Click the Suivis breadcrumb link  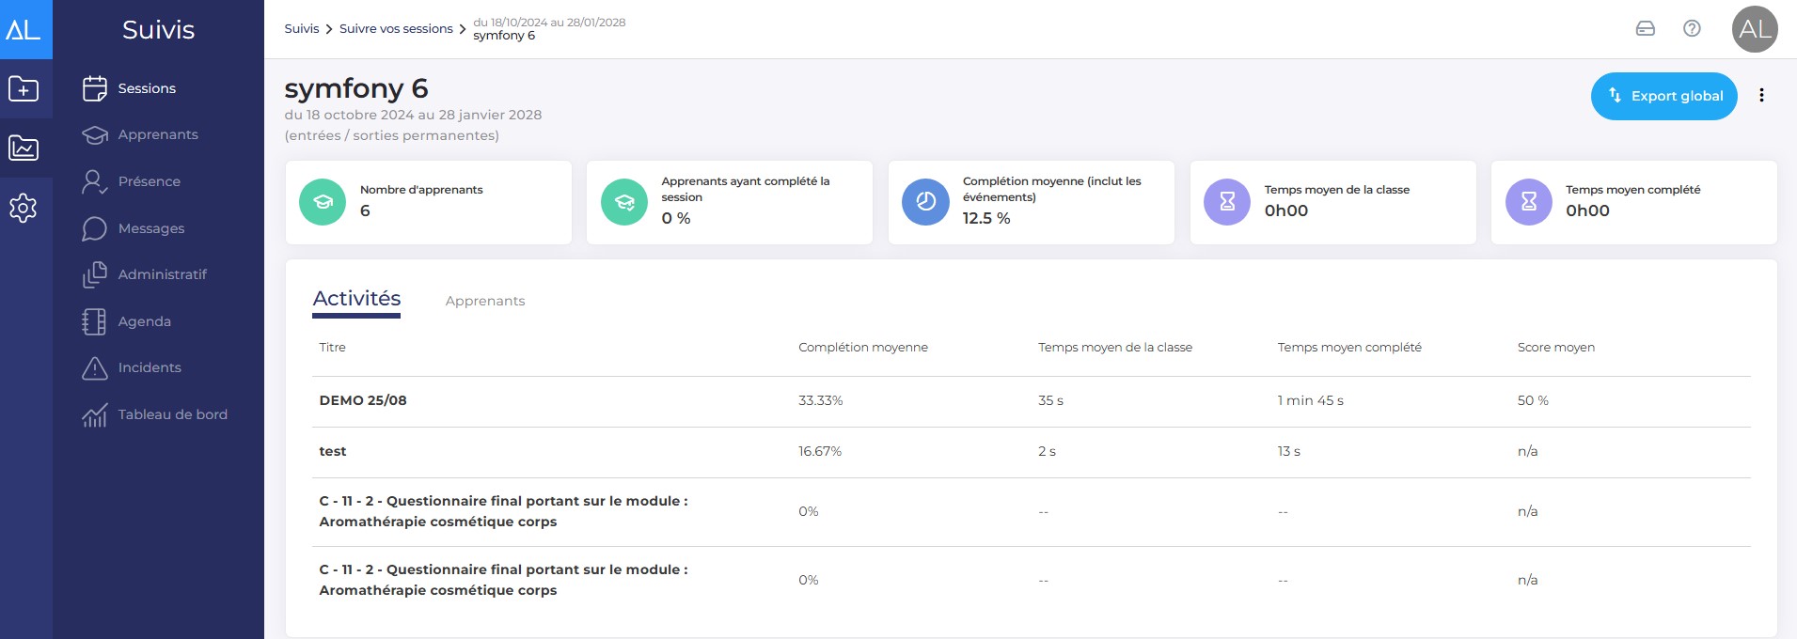point(302,29)
